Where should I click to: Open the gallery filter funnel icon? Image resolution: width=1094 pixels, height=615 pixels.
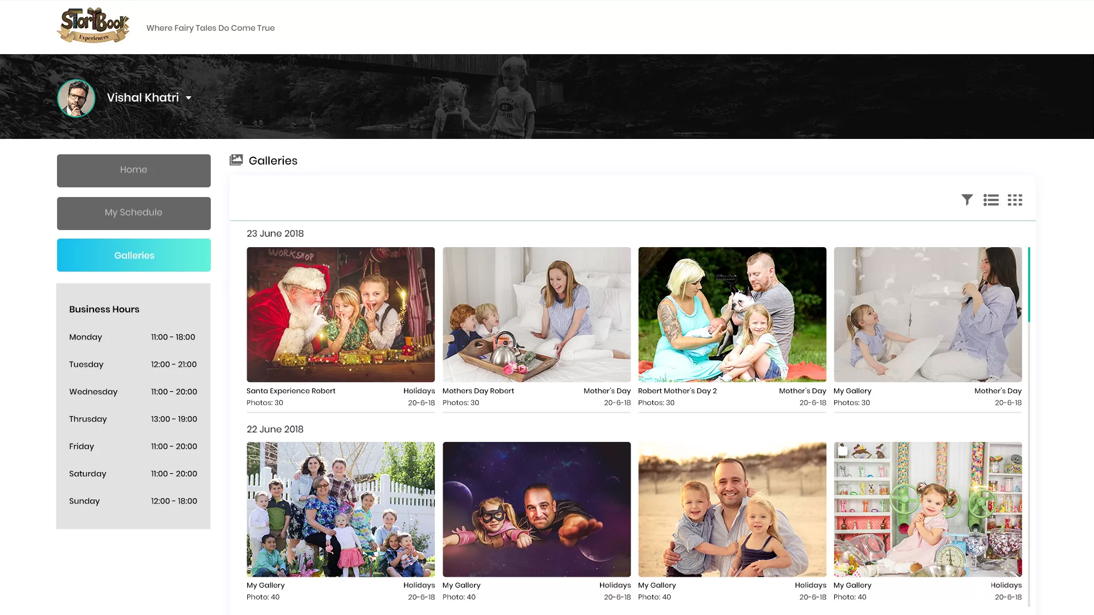click(967, 200)
